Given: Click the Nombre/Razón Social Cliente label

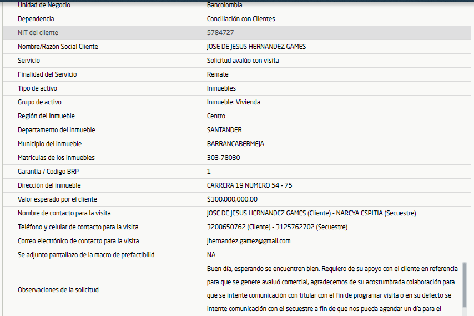Looking at the screenshot, I should pos(58,47).
